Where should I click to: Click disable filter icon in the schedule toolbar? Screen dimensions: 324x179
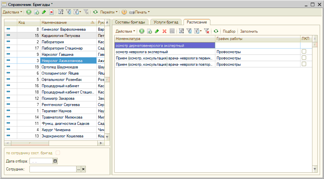(x=207, y=31)
